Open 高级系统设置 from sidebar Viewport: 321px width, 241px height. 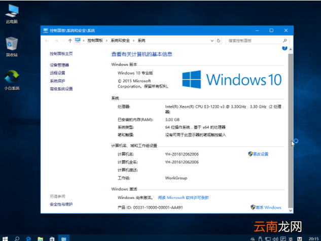61,89
